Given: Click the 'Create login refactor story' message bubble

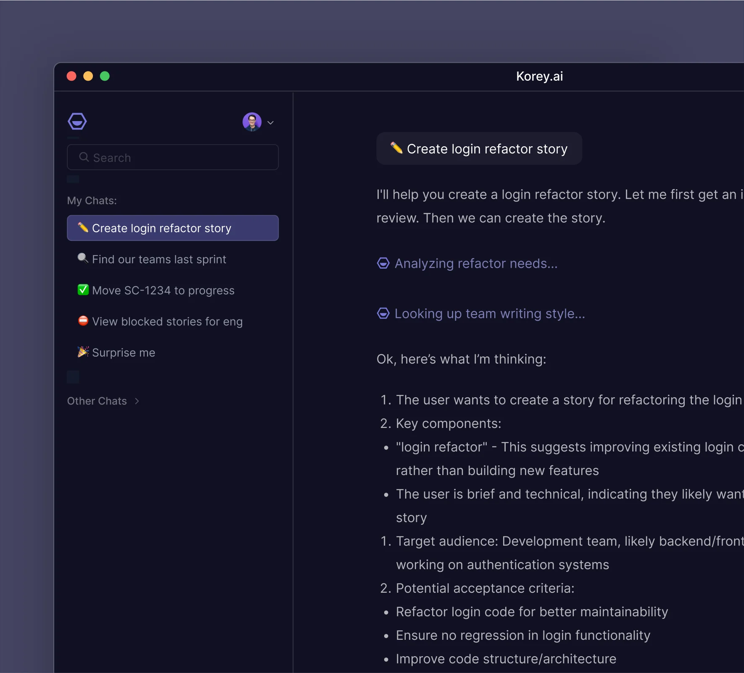Looking at the screenshot, I should [x=479, y=148].
